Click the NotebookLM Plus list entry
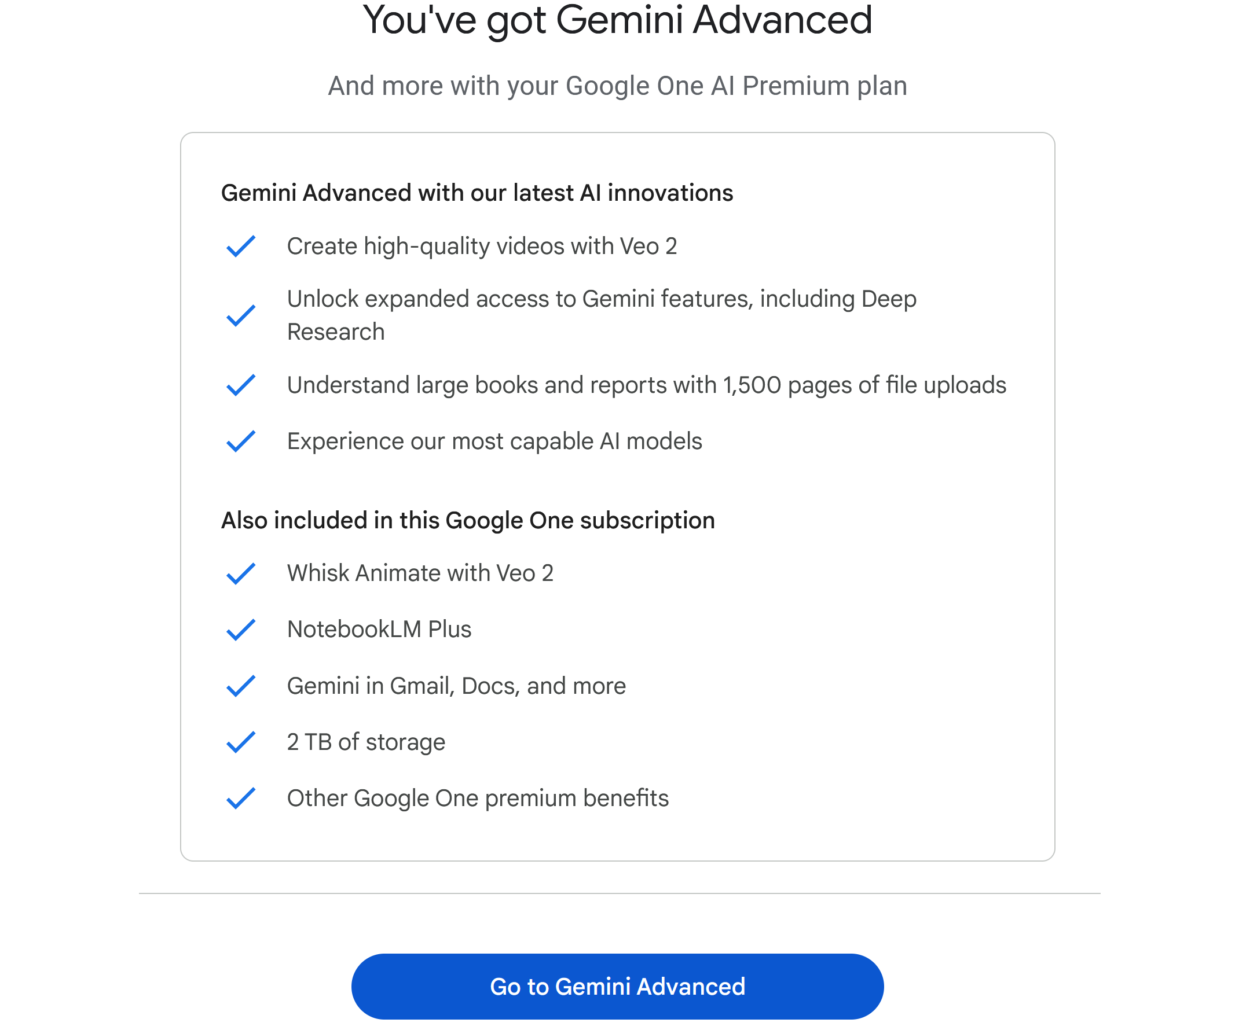 [379, 629]
